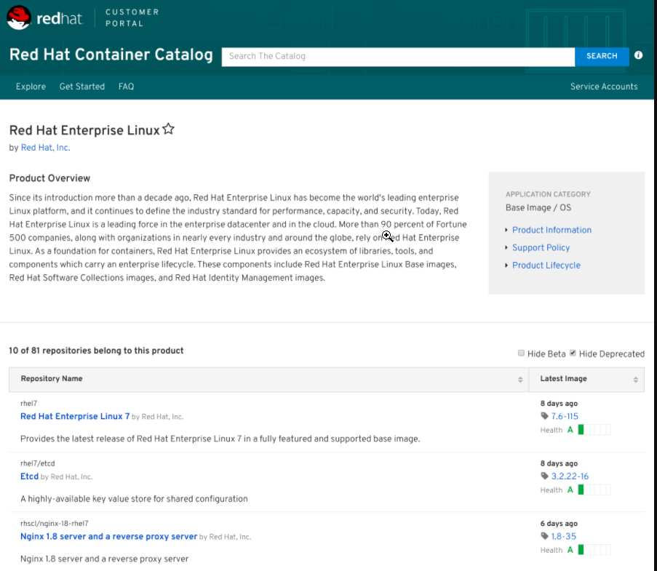Screen dimensions: 657x571
Task: Click the tag icon beside 3.2.22-16
Action: tap(544, 476)
